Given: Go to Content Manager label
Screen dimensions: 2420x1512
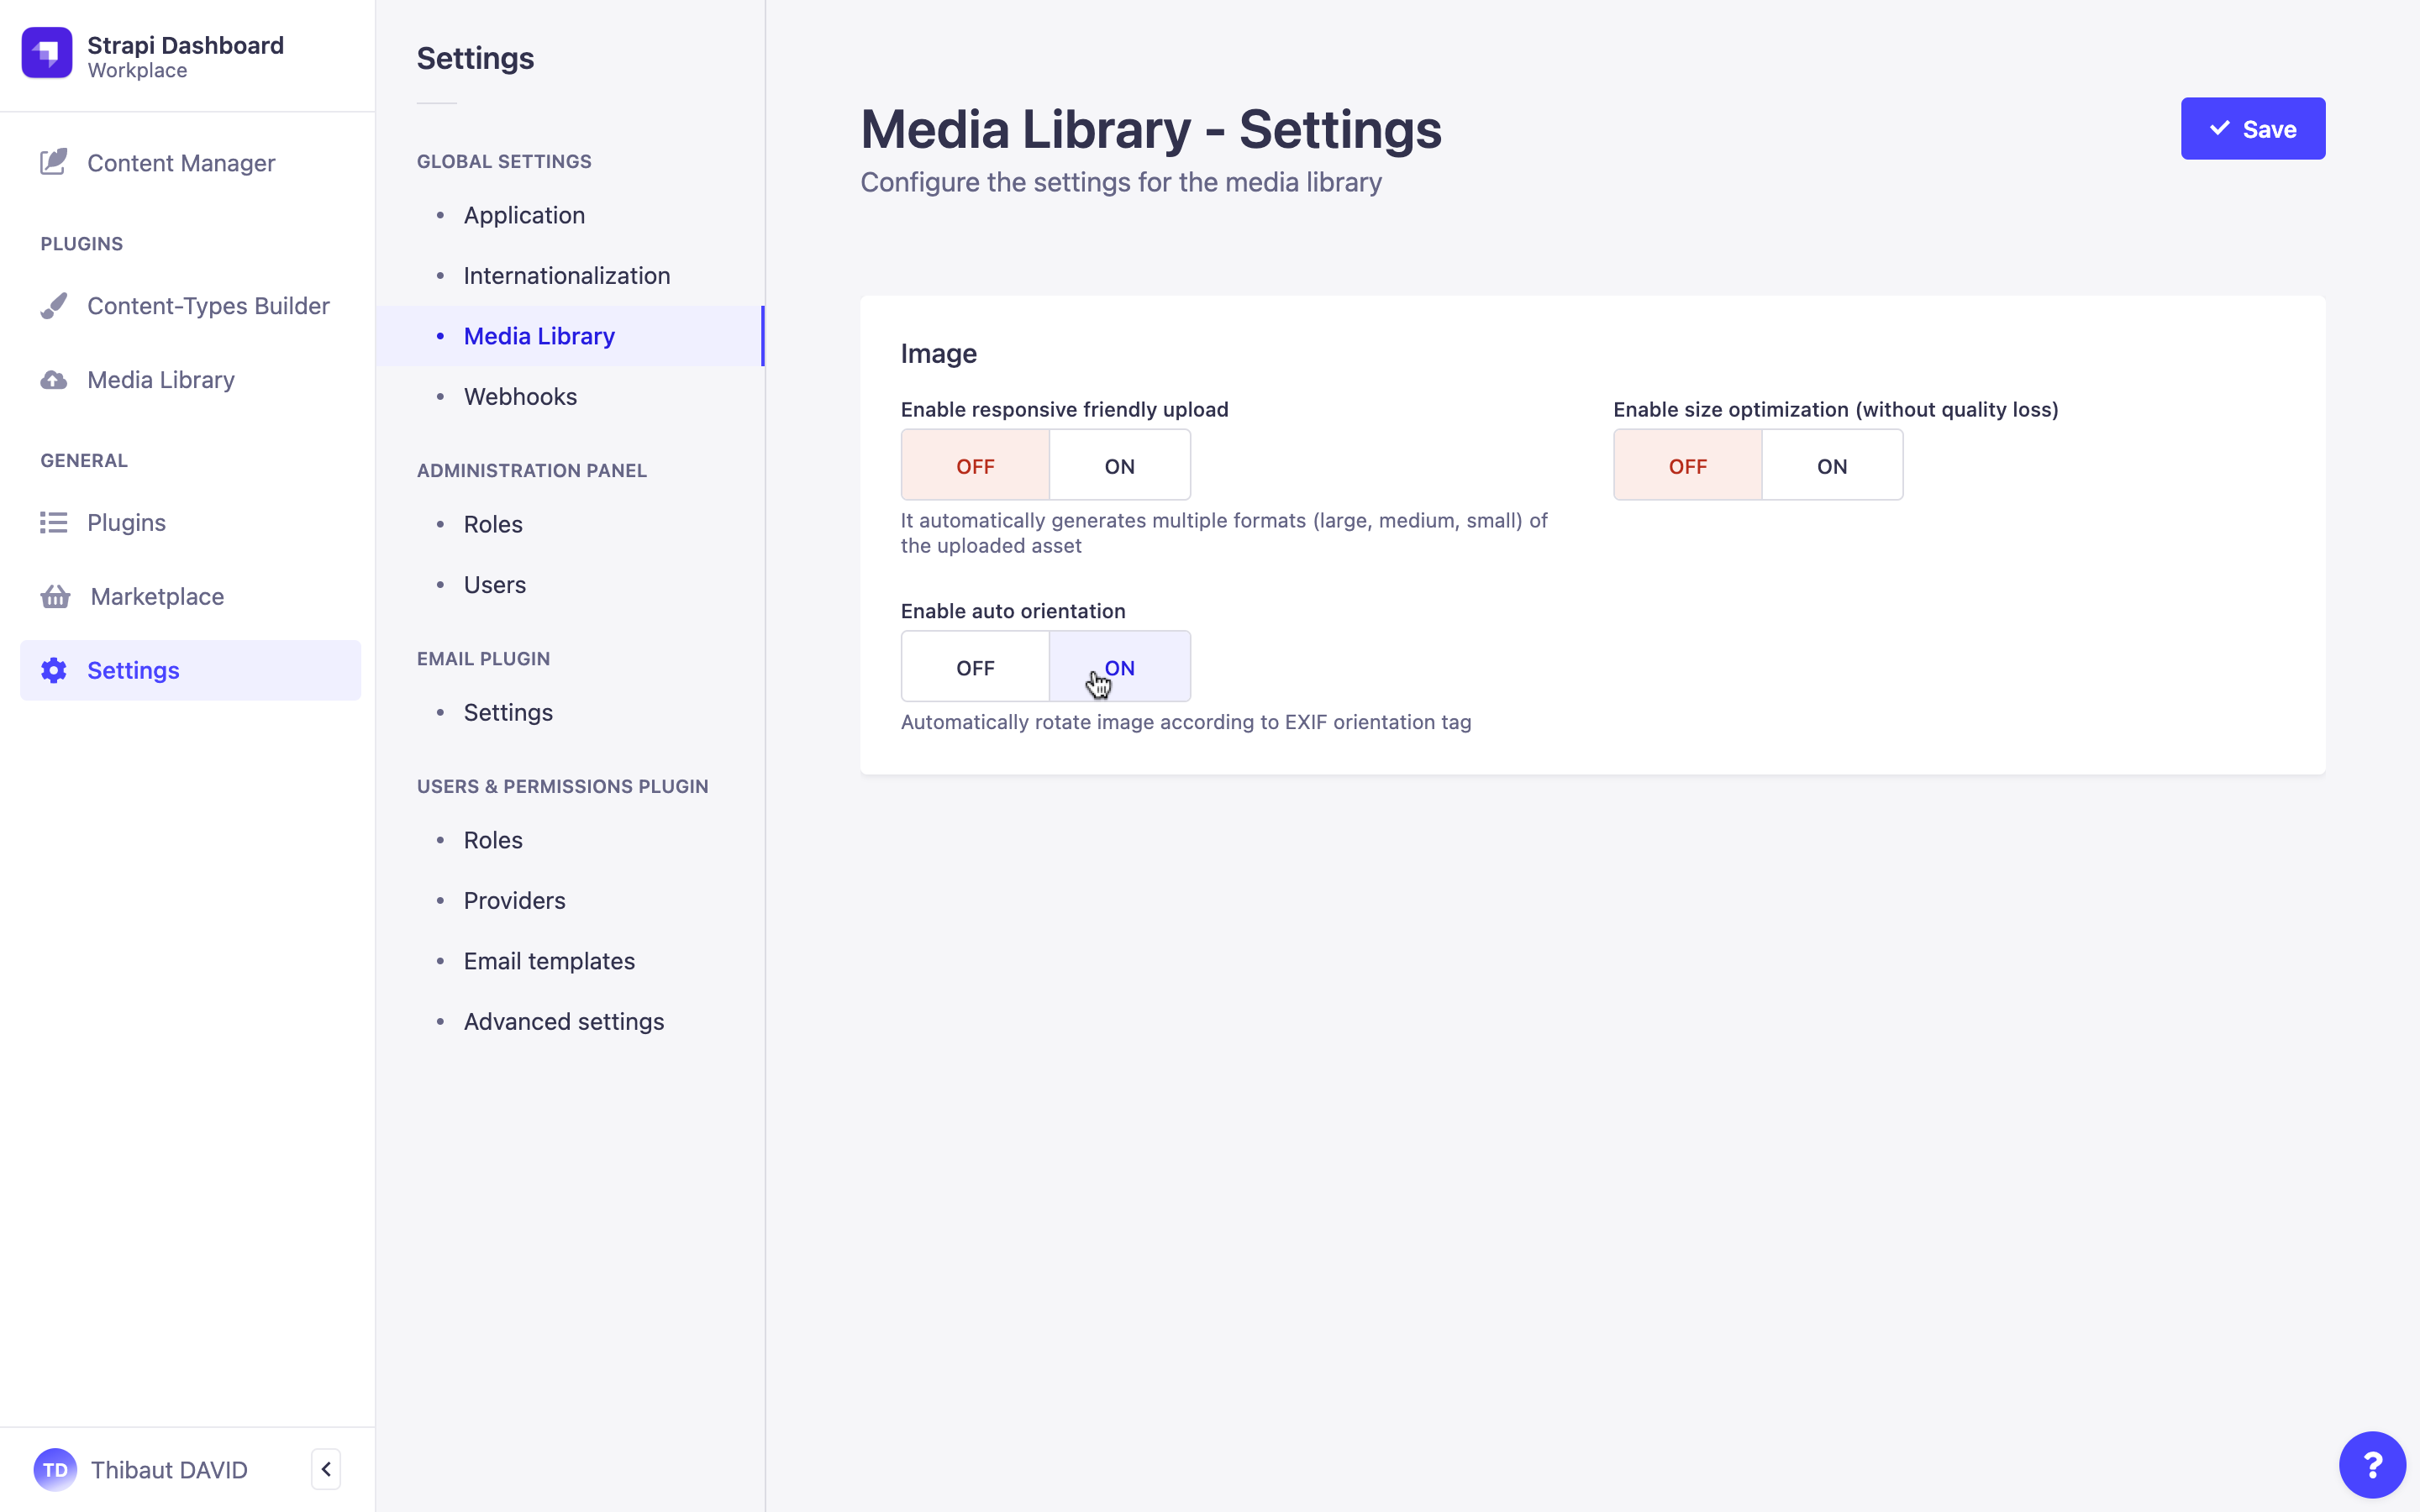Looking at the screenshot, I should 181,163.
